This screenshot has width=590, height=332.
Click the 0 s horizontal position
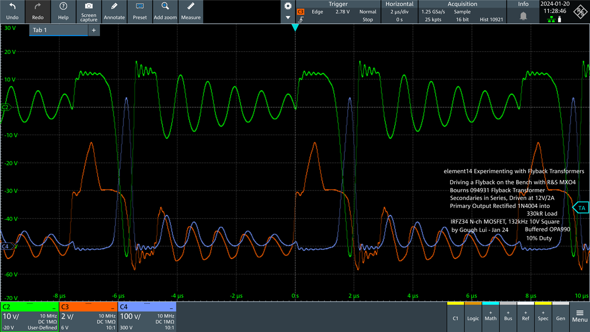pyautogui.click(x=399, y=20)
